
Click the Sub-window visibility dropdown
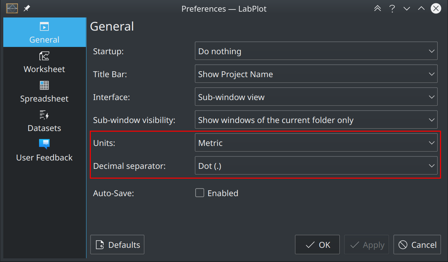click(316, 120)
